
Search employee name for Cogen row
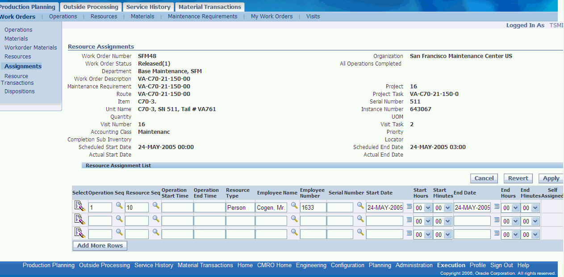pos(294,206)
